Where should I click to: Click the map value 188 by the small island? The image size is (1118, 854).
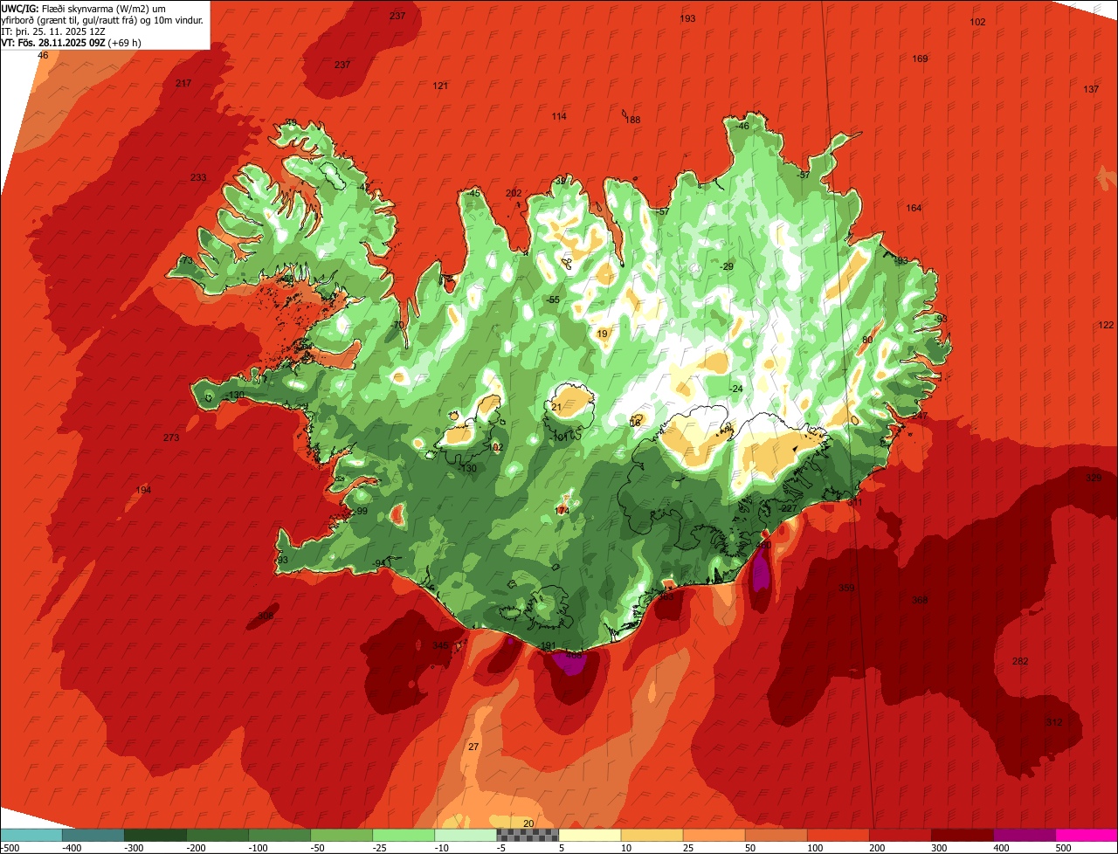tap(633, 121)
